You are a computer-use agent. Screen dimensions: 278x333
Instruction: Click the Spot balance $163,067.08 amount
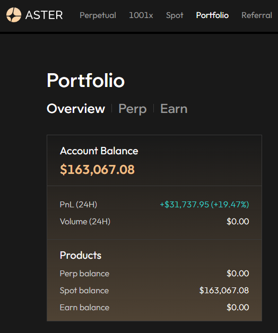[x=224, y=290]
